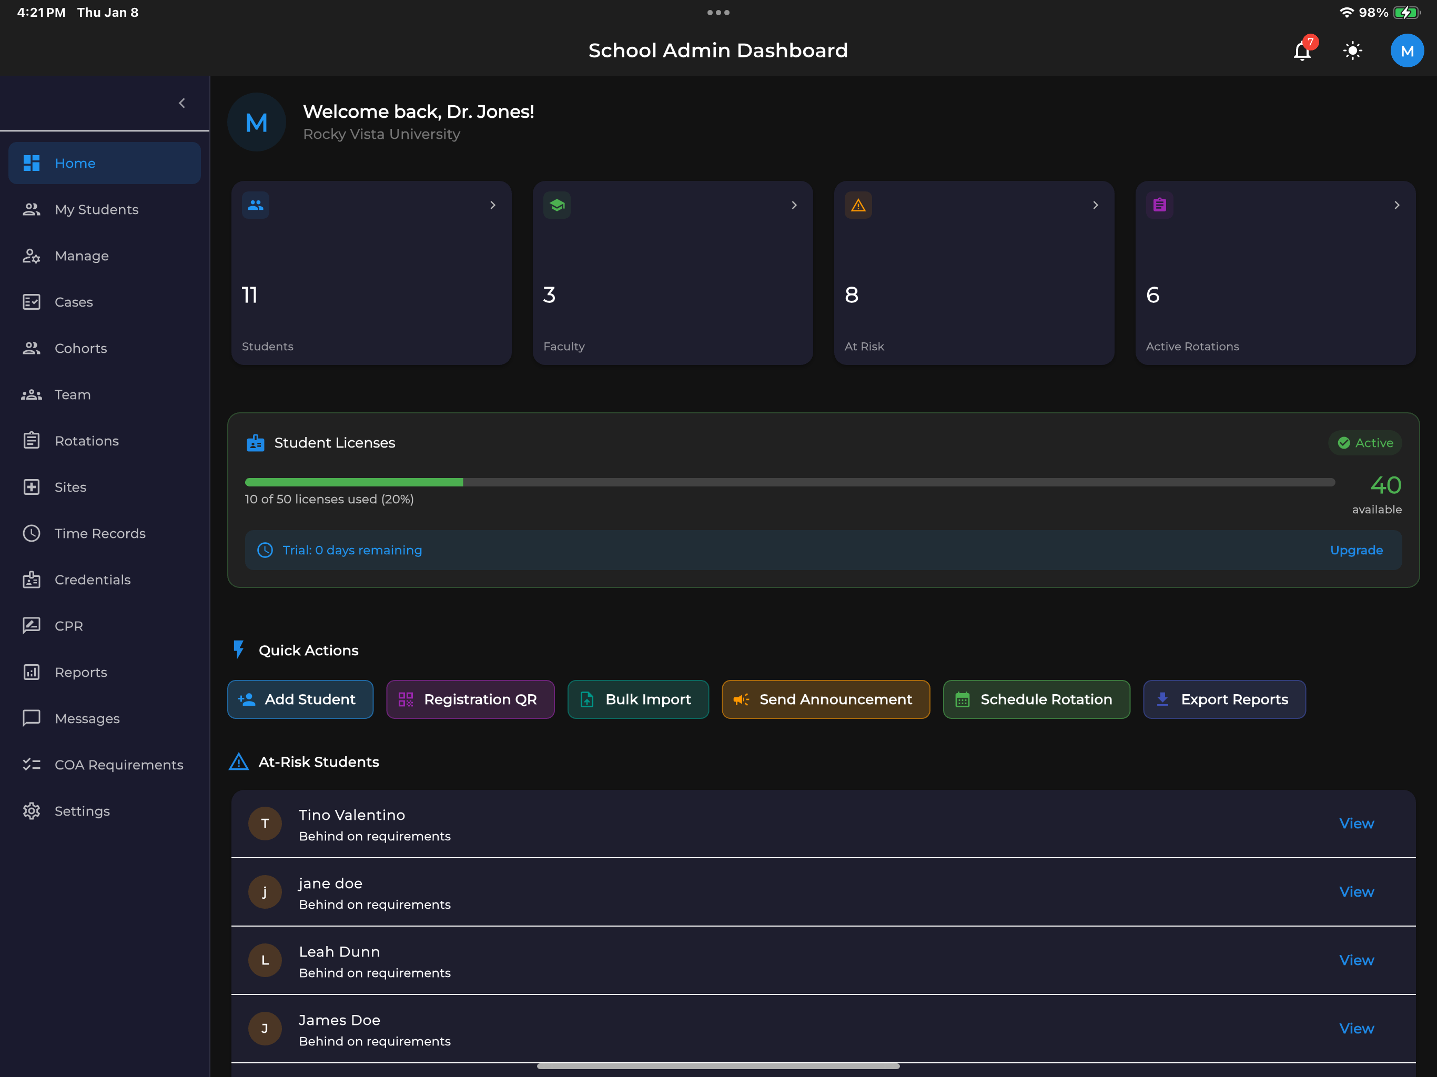This screenshot has height=1077, width=1437.
Task: Click the Faculty card graduation cap icon
Action: [x=556, y=205]
